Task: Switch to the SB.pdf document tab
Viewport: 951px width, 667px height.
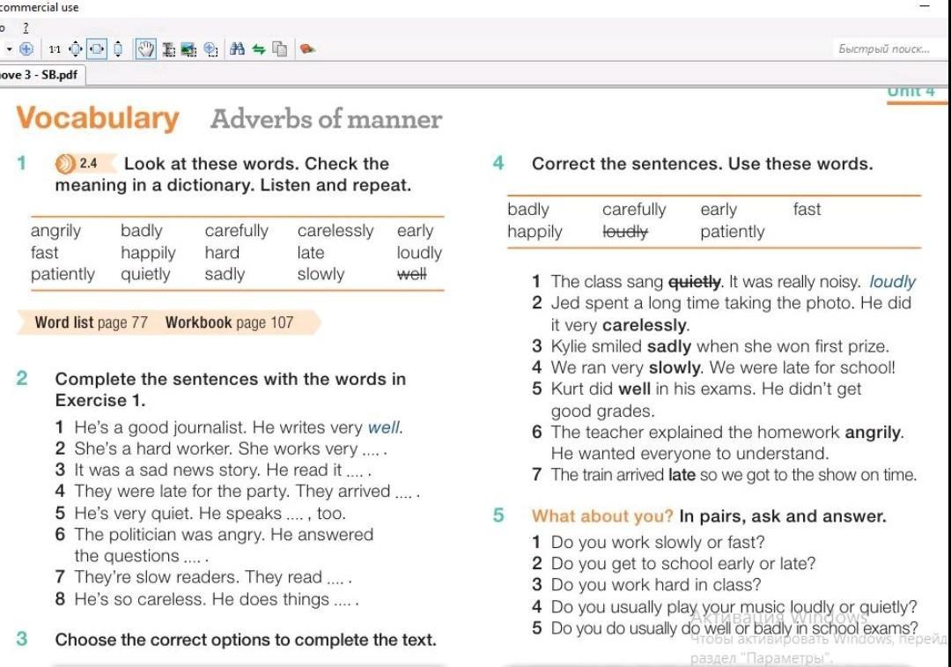Action: point(39,75)
